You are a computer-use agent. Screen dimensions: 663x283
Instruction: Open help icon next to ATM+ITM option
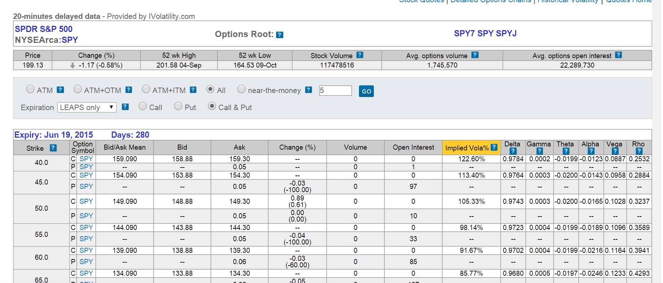tap(193, 90)
